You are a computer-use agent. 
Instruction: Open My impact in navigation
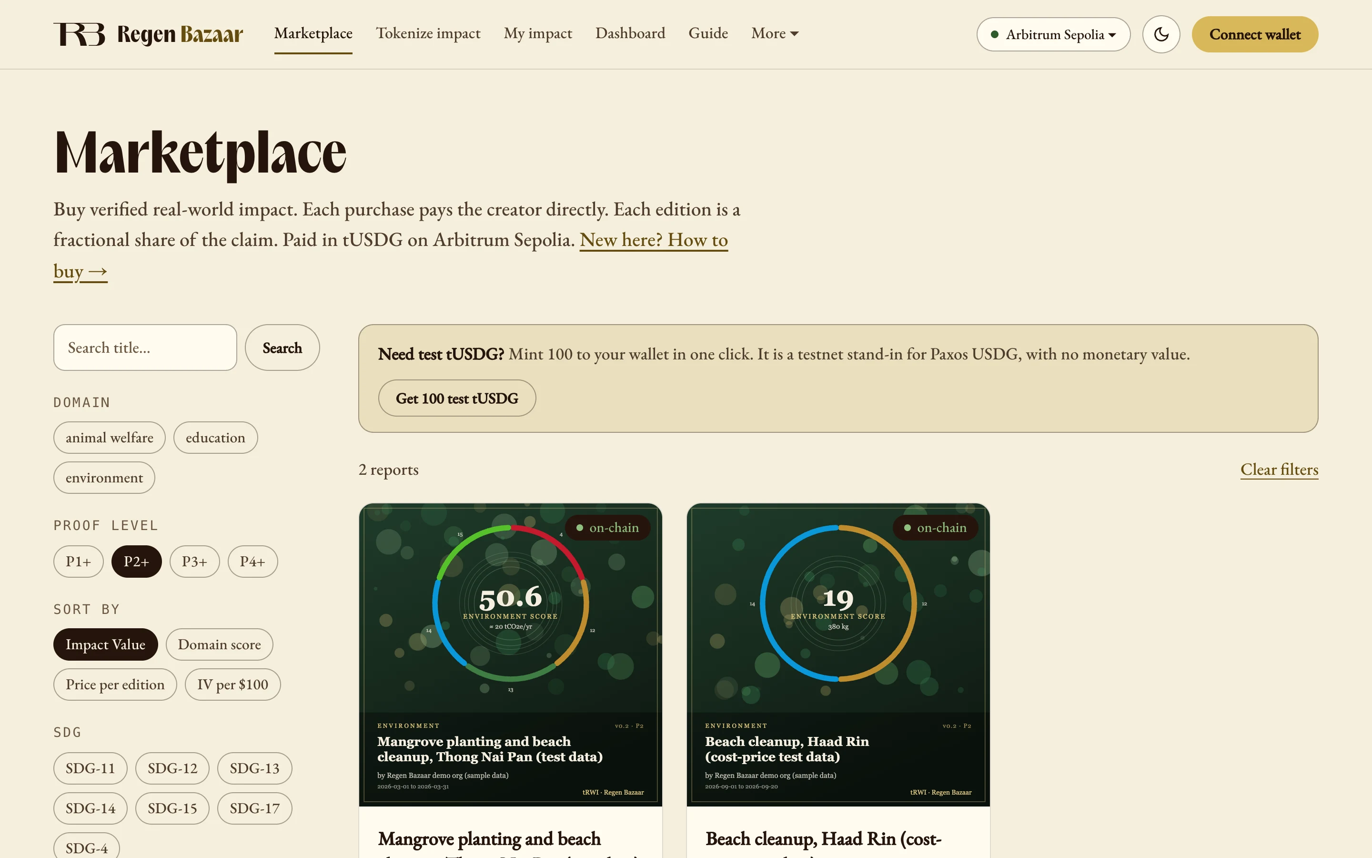[x=538, y=33]
